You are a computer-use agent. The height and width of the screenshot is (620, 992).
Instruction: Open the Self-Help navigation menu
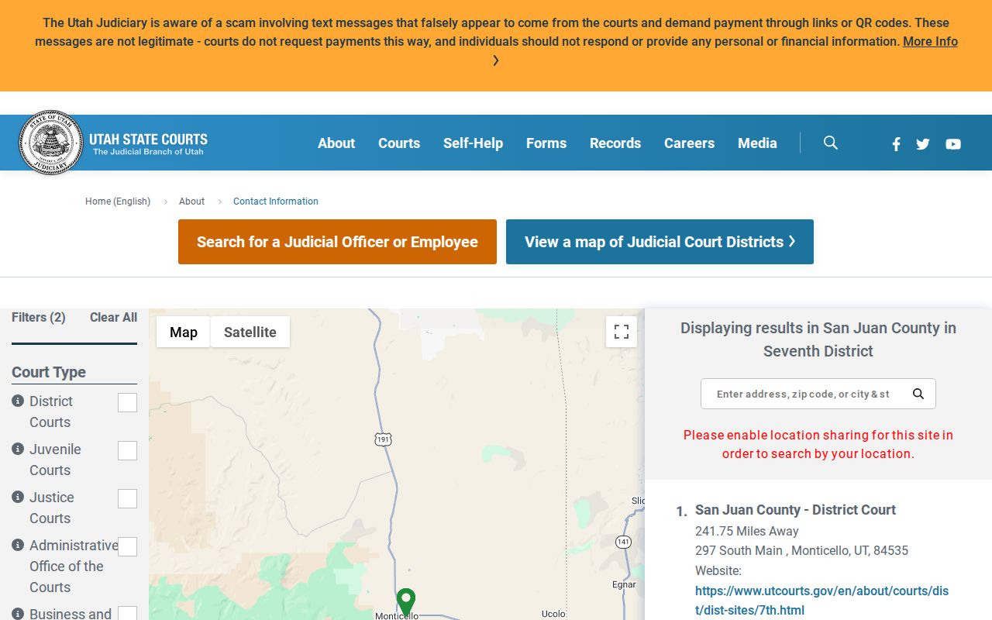click(x=473, y=143)
